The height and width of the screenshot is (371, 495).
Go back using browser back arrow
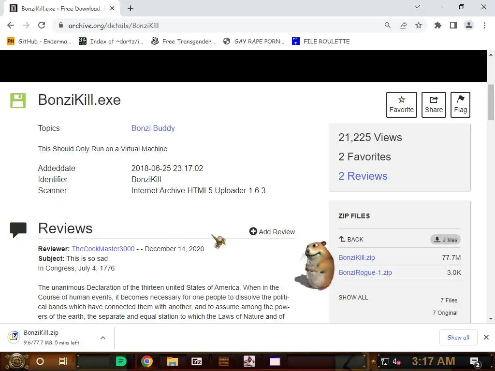pyautogui.click(x=11, y=25)
